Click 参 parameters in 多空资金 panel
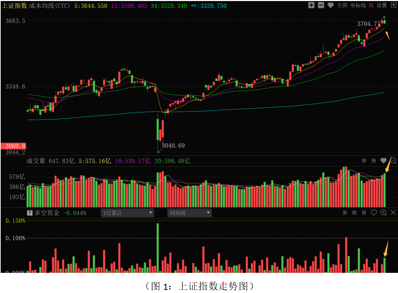Image resolution: width=398 pixels, height=293 pixels. (x=345, y=213)
